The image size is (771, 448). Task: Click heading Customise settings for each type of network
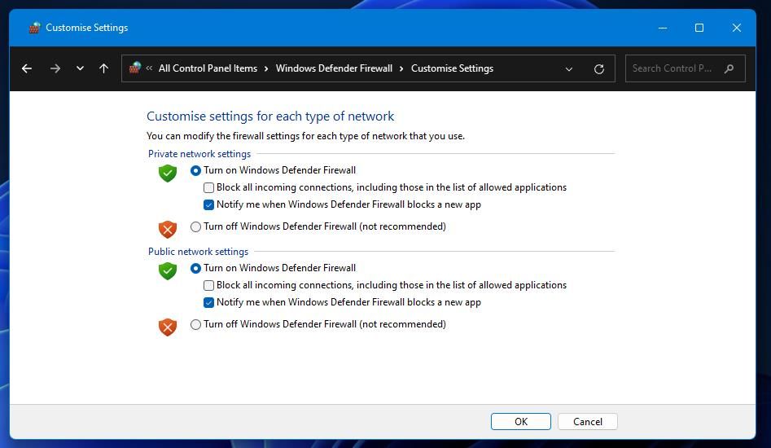(270, 116)
